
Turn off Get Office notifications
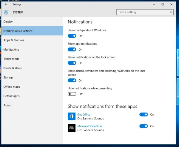143,114
